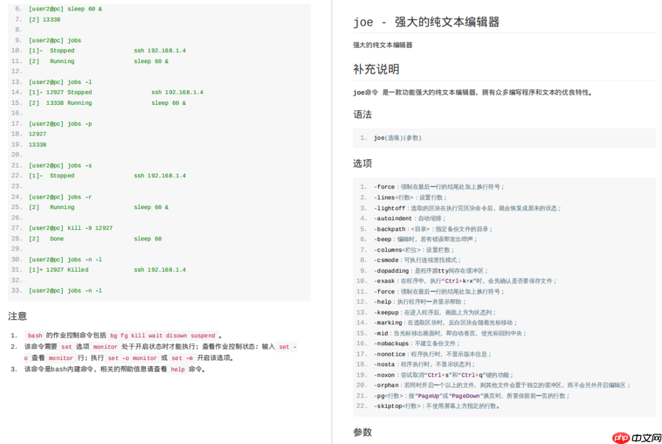Click the '-columns<栏位>' option line
662x444 pixels.
[414, 250]
